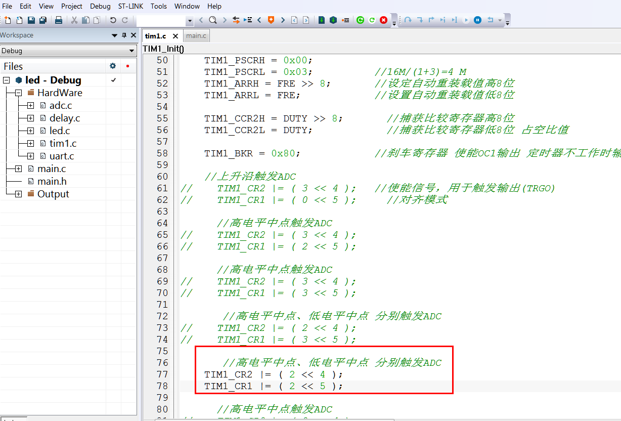Click the Step Into debug icon
This screenshot has width=621, height=421.
click(x=419, y=20)
